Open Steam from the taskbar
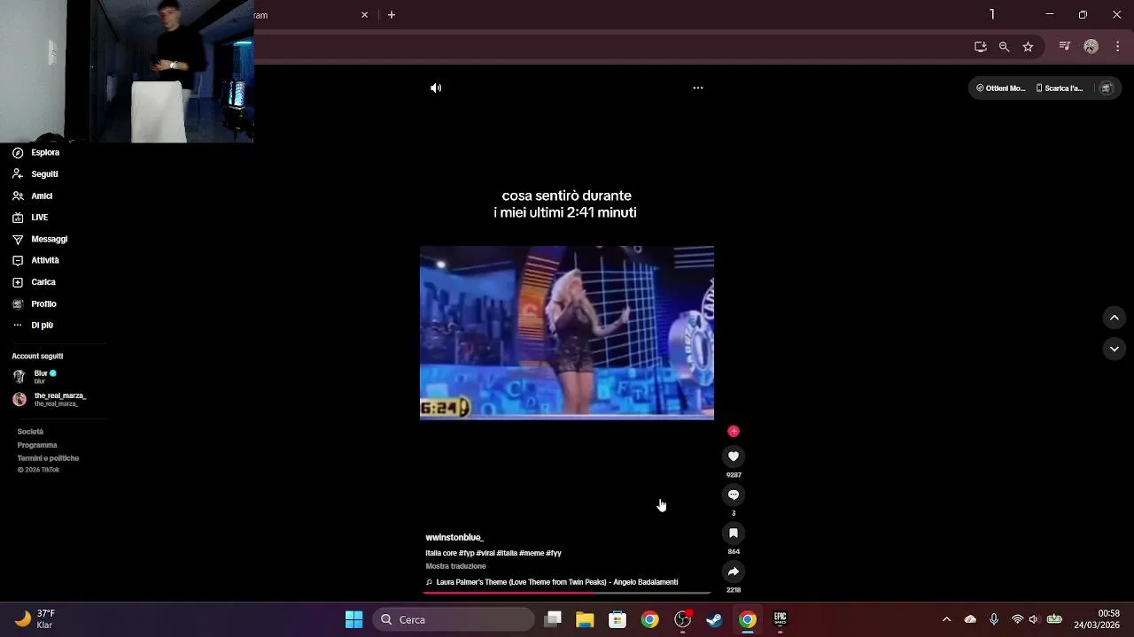 (x=714, y=619)
